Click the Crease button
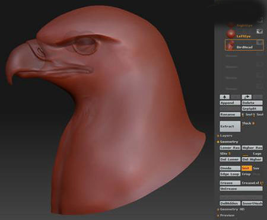The height and width of the screenshot is (220, 267). click(x=230, y=183)
